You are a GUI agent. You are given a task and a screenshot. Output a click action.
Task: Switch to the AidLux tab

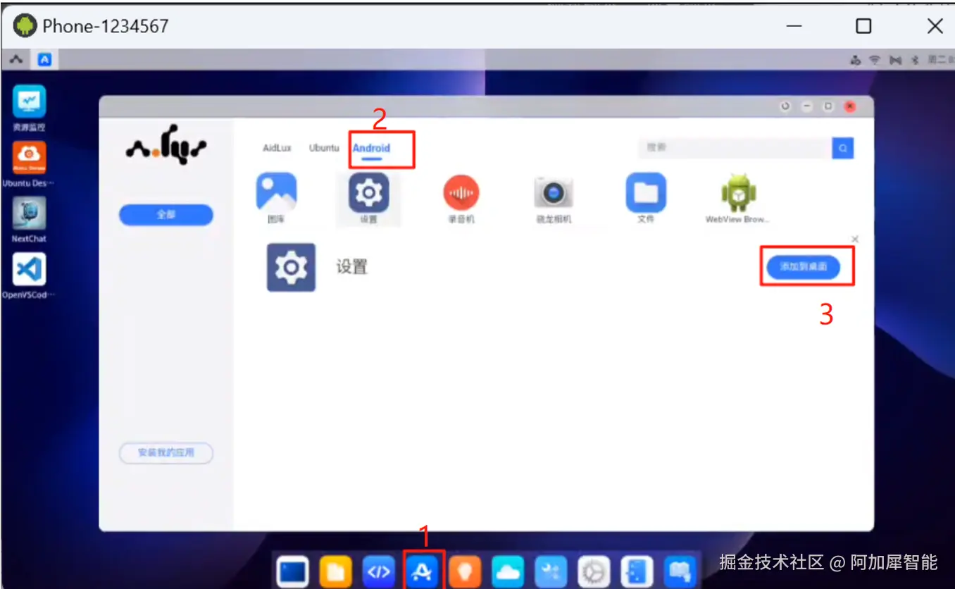coord(277,148)
